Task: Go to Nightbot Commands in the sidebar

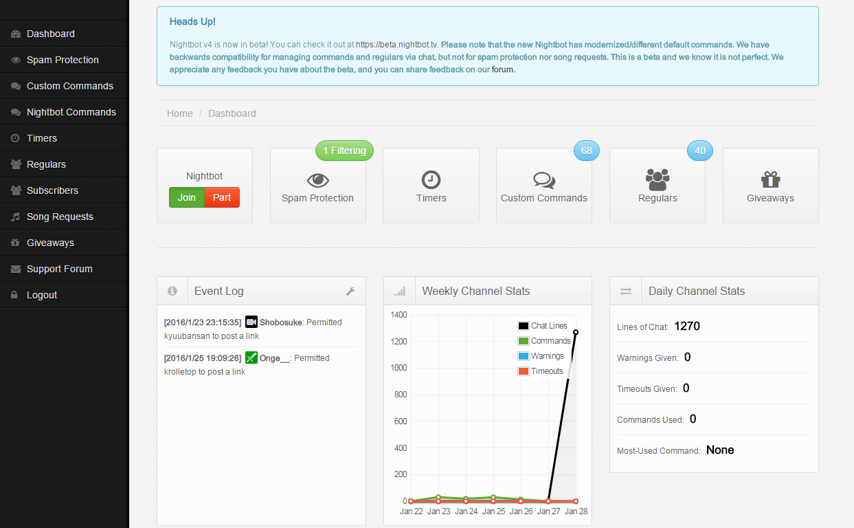Action: [64, 112]
